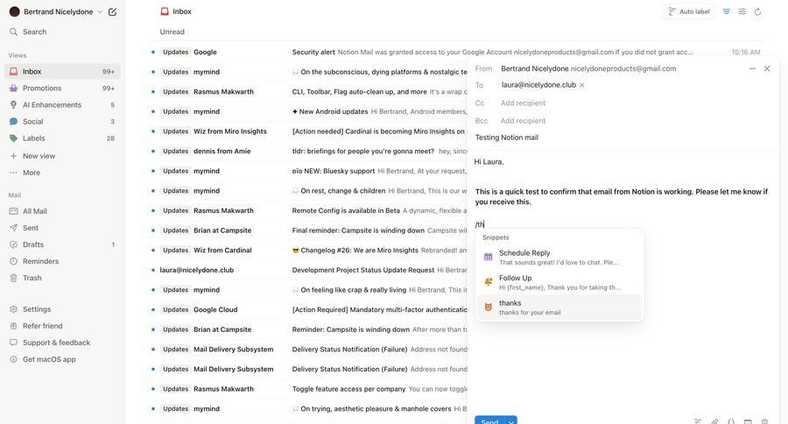Image resolution: width=788 pixels, height=424 pixels.
Task: Open the Search icon in sidebar
Action: point(13,32)
